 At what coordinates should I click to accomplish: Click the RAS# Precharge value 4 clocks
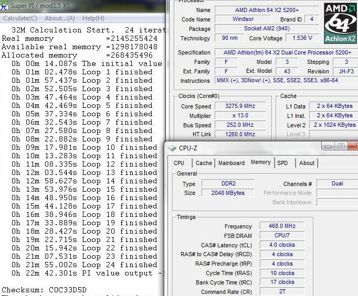tap(282, 264)
